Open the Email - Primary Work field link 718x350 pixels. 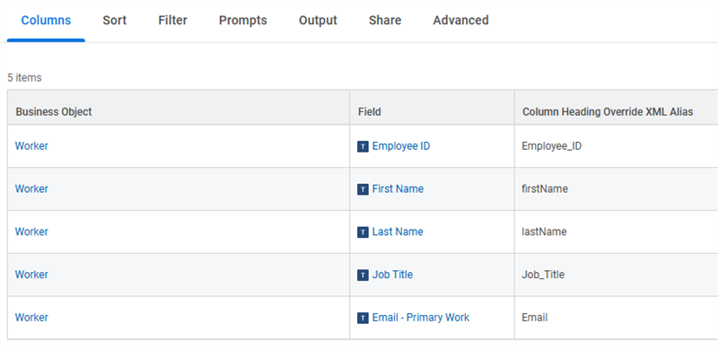[x=421, y=318]
